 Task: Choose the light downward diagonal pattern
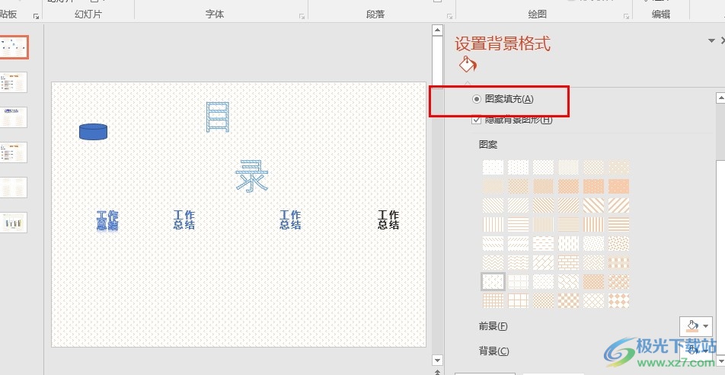click(x=493, y=205)
